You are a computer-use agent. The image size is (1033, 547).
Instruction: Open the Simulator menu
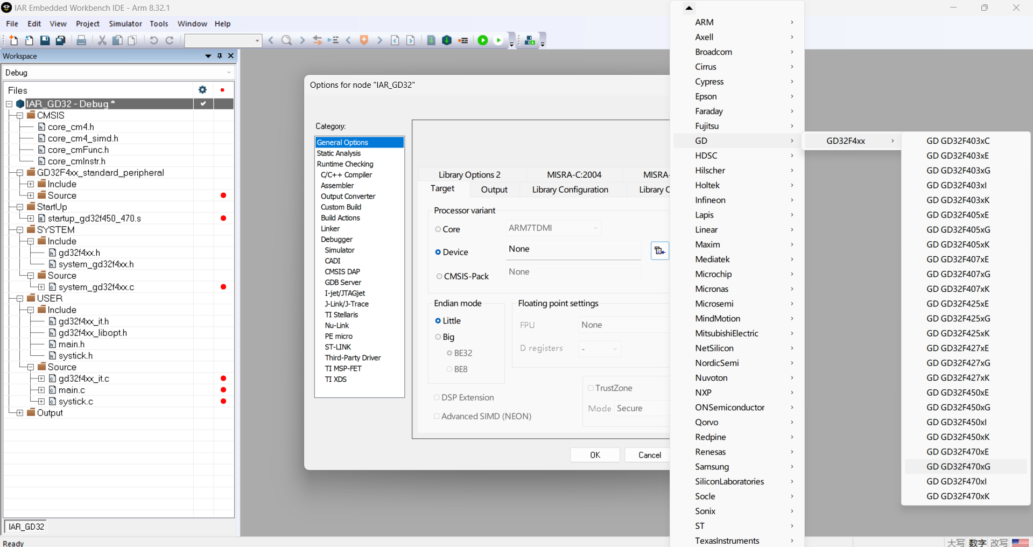click(125, 24)
